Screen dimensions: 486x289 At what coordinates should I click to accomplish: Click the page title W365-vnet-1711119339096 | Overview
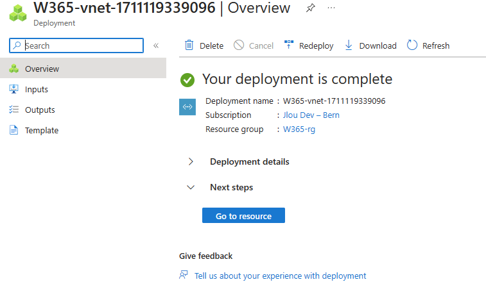pos(162,8)
